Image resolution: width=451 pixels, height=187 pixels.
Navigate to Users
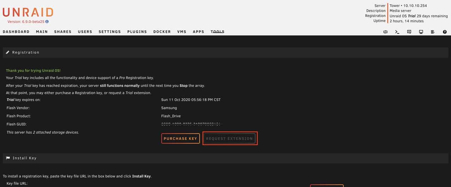coord(85,32)
